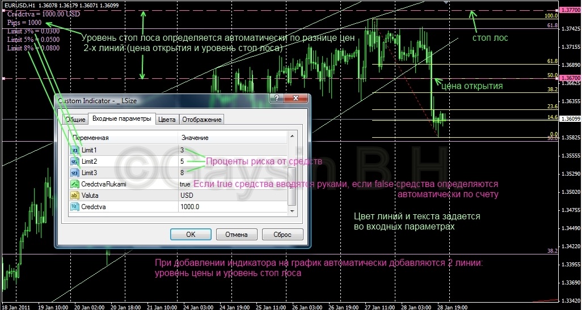
Task: Click the Отмена button
Action: (x=236, y=234)
